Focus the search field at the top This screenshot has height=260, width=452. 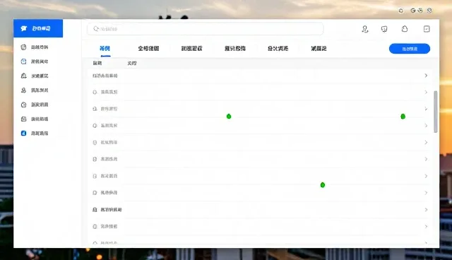[206, 29]
